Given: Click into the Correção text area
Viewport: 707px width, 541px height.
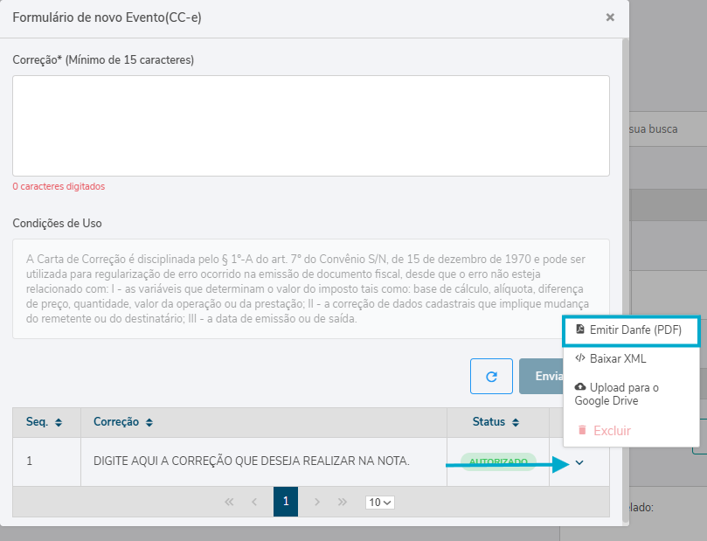Looking at the screenshot, I should [x=310, y=126].
